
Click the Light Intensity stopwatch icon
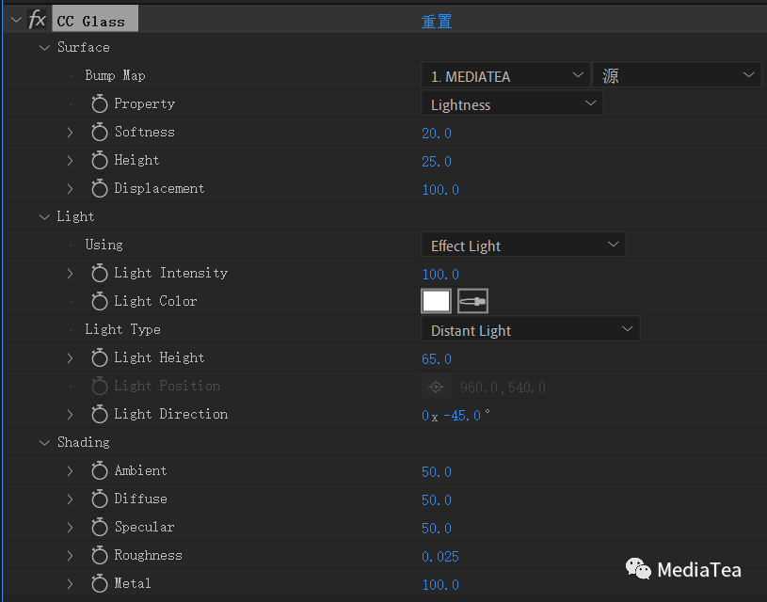pyautogui.click(x=100, y=273)
